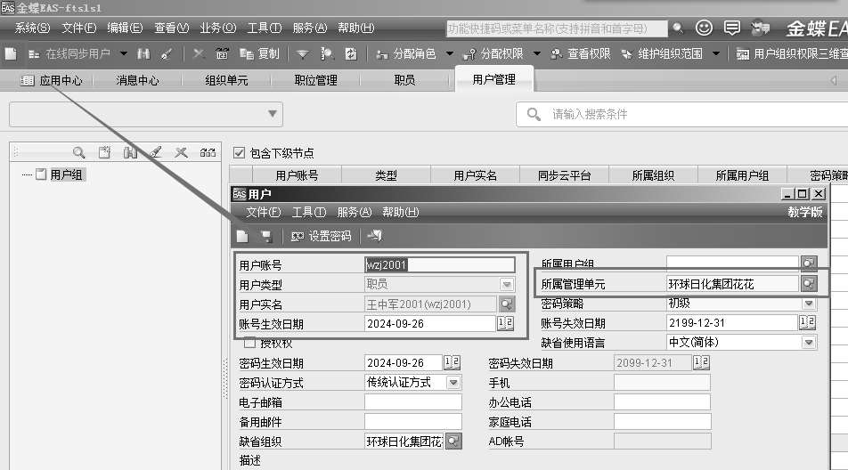Click the New document icon in main toolbar

[x=11, y=54]
